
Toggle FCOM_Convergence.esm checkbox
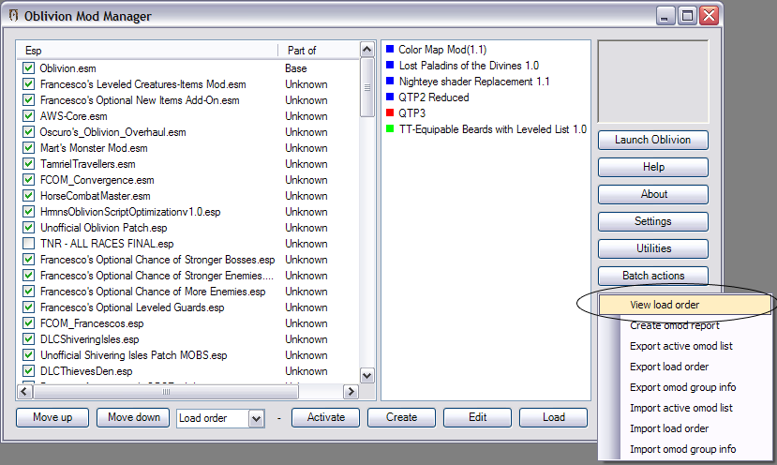tap(28, 179)
